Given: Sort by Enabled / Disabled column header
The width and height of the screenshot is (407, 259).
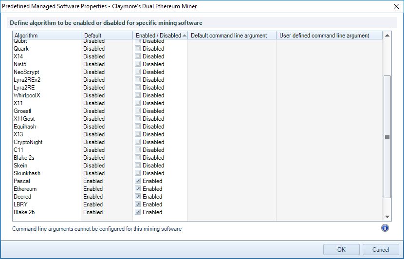Looking at the screenshot, I should click(160, 36).
